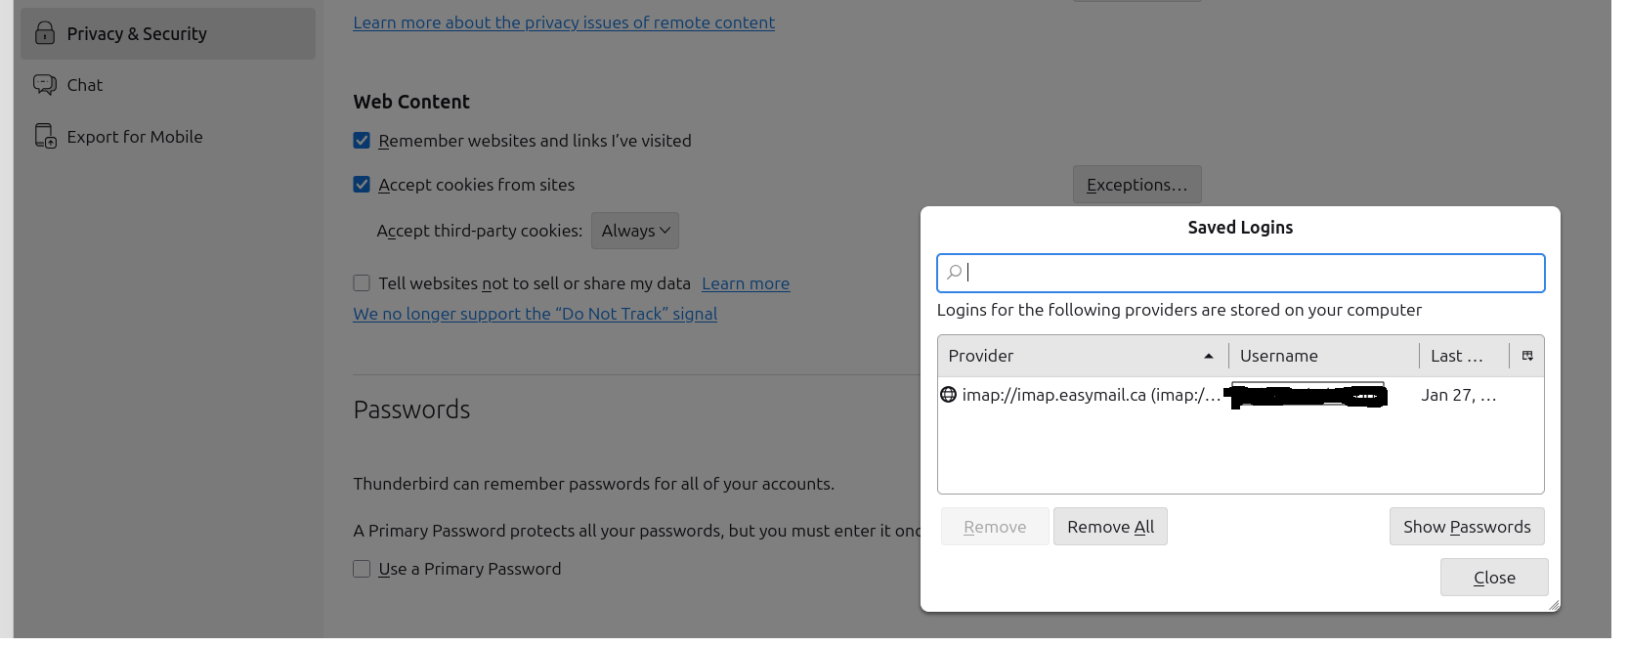
Task: Click the Remove All logins button
Action: point(1110,527)
